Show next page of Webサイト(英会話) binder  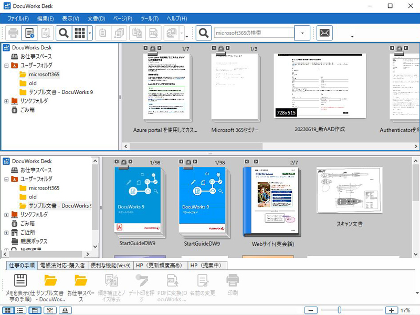click(256, 162)
